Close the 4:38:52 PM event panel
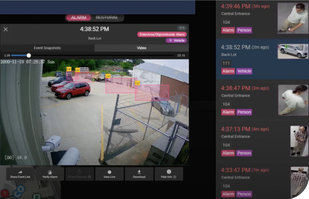Screen dimensions: 309x199 (5, 29)
